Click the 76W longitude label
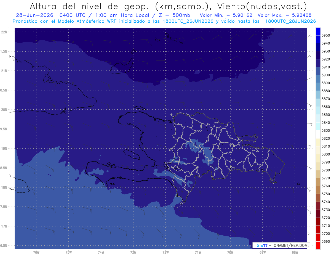 [36, 252]
